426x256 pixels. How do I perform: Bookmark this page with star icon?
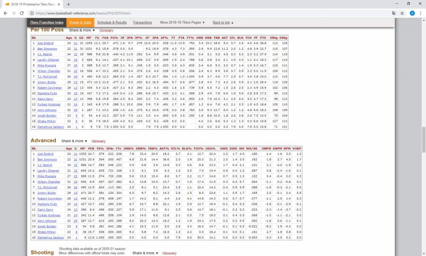point(402,13)
